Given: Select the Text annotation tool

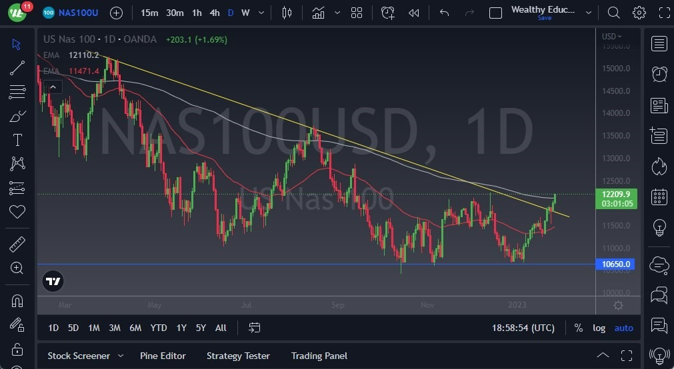Looking at the screenshot, I should 17,140.
